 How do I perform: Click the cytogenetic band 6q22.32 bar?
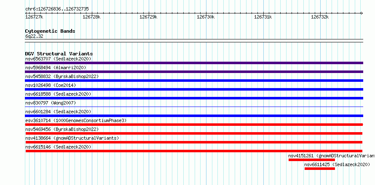coord(194,41)
